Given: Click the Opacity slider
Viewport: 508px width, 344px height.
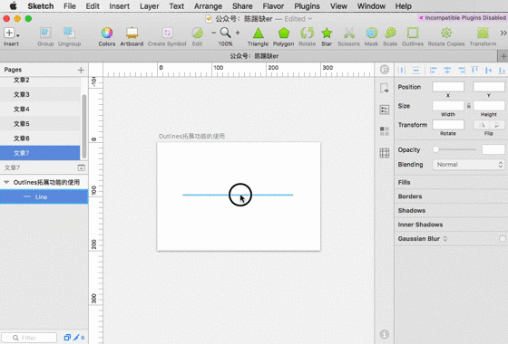Looking at the screenshot, I should [x=454, y=149].
